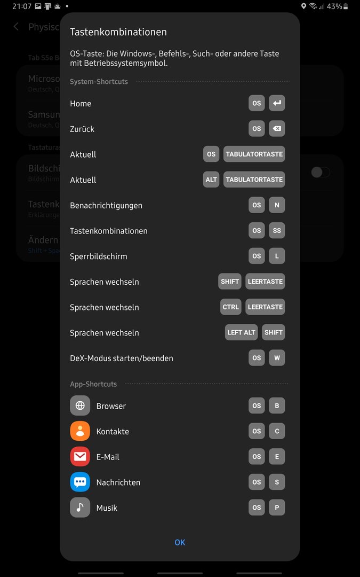This screenshot has height=577, width=360.
Task: Tap the orange Kontakte app icon
Action: point(80,431)
